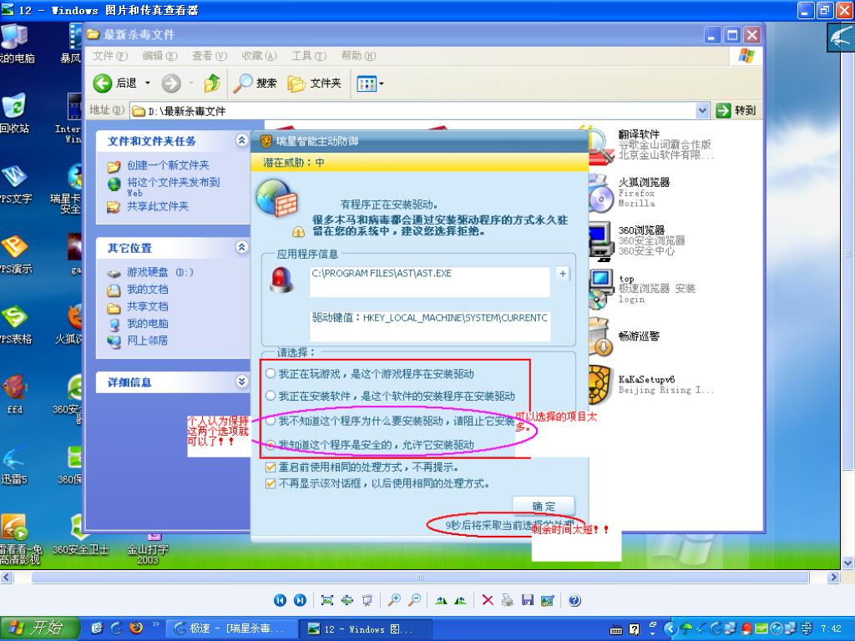The width and height of the screenshot is (855, 641).
Task: Open the 工具(T) menu
Action: (x=309, y=56)
